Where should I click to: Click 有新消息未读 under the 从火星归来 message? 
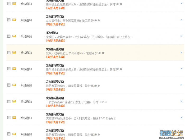tap(55, 24)
